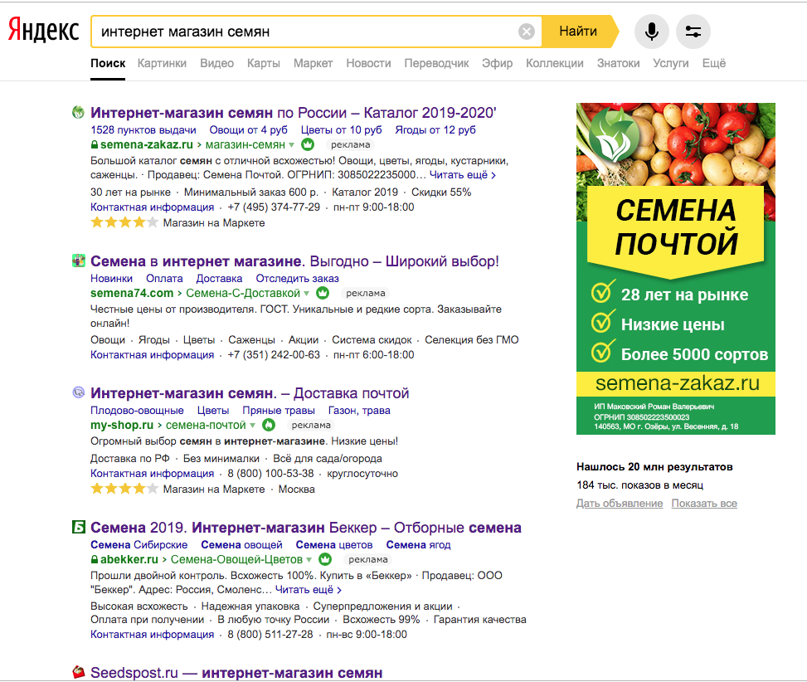
Task: Click the 'Семена почтой' banner ad
Action: (x=676, y=269)
